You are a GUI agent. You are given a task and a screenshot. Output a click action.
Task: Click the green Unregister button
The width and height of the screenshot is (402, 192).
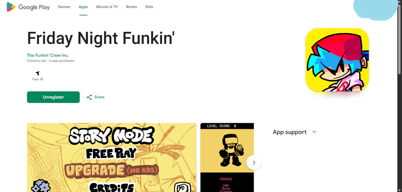[53, 97]
